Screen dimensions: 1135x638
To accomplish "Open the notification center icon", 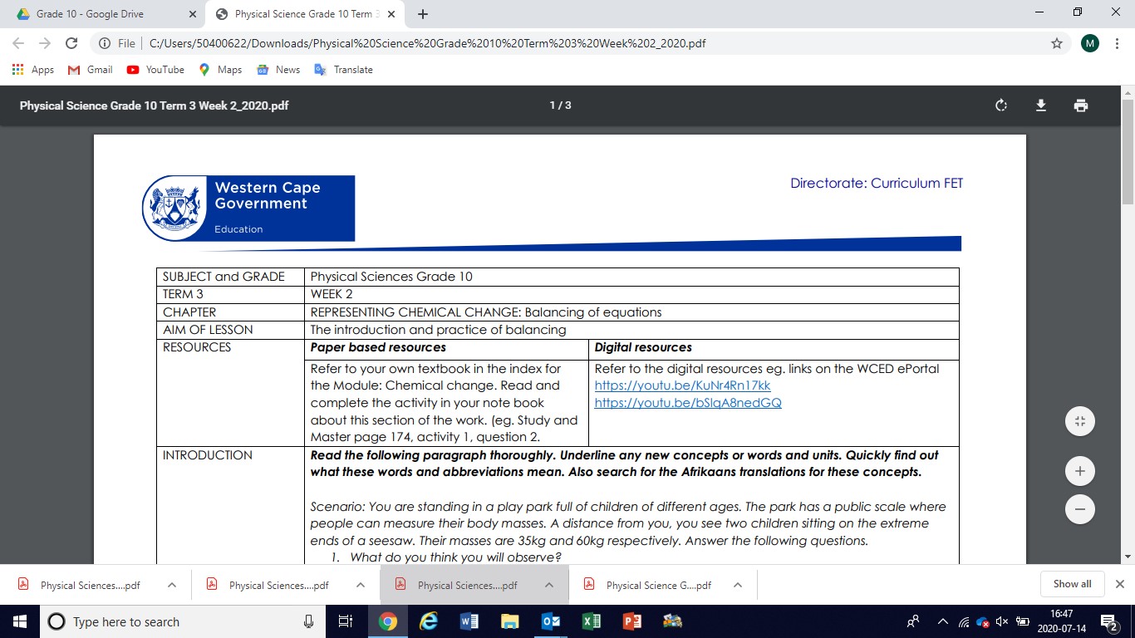I will (1109, 621).
